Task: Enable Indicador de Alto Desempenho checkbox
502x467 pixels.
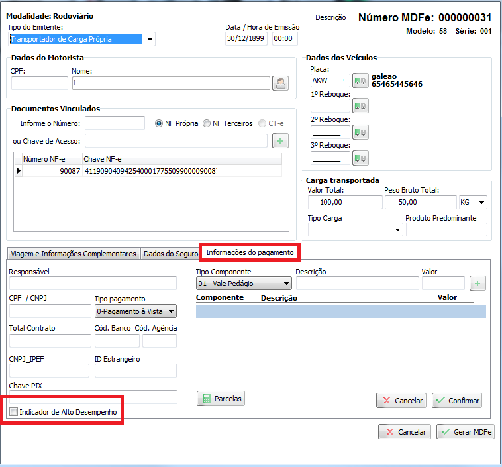Action: tap(14, 412)
